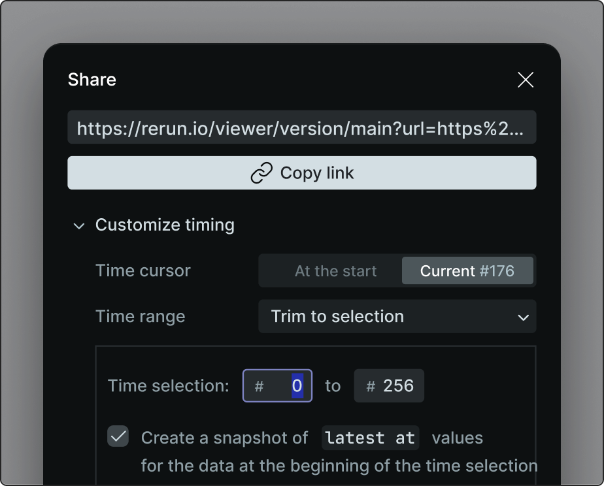604x486 pixels.
Task: Click the Time selection 256 end value
Action: tap(399, 386)
